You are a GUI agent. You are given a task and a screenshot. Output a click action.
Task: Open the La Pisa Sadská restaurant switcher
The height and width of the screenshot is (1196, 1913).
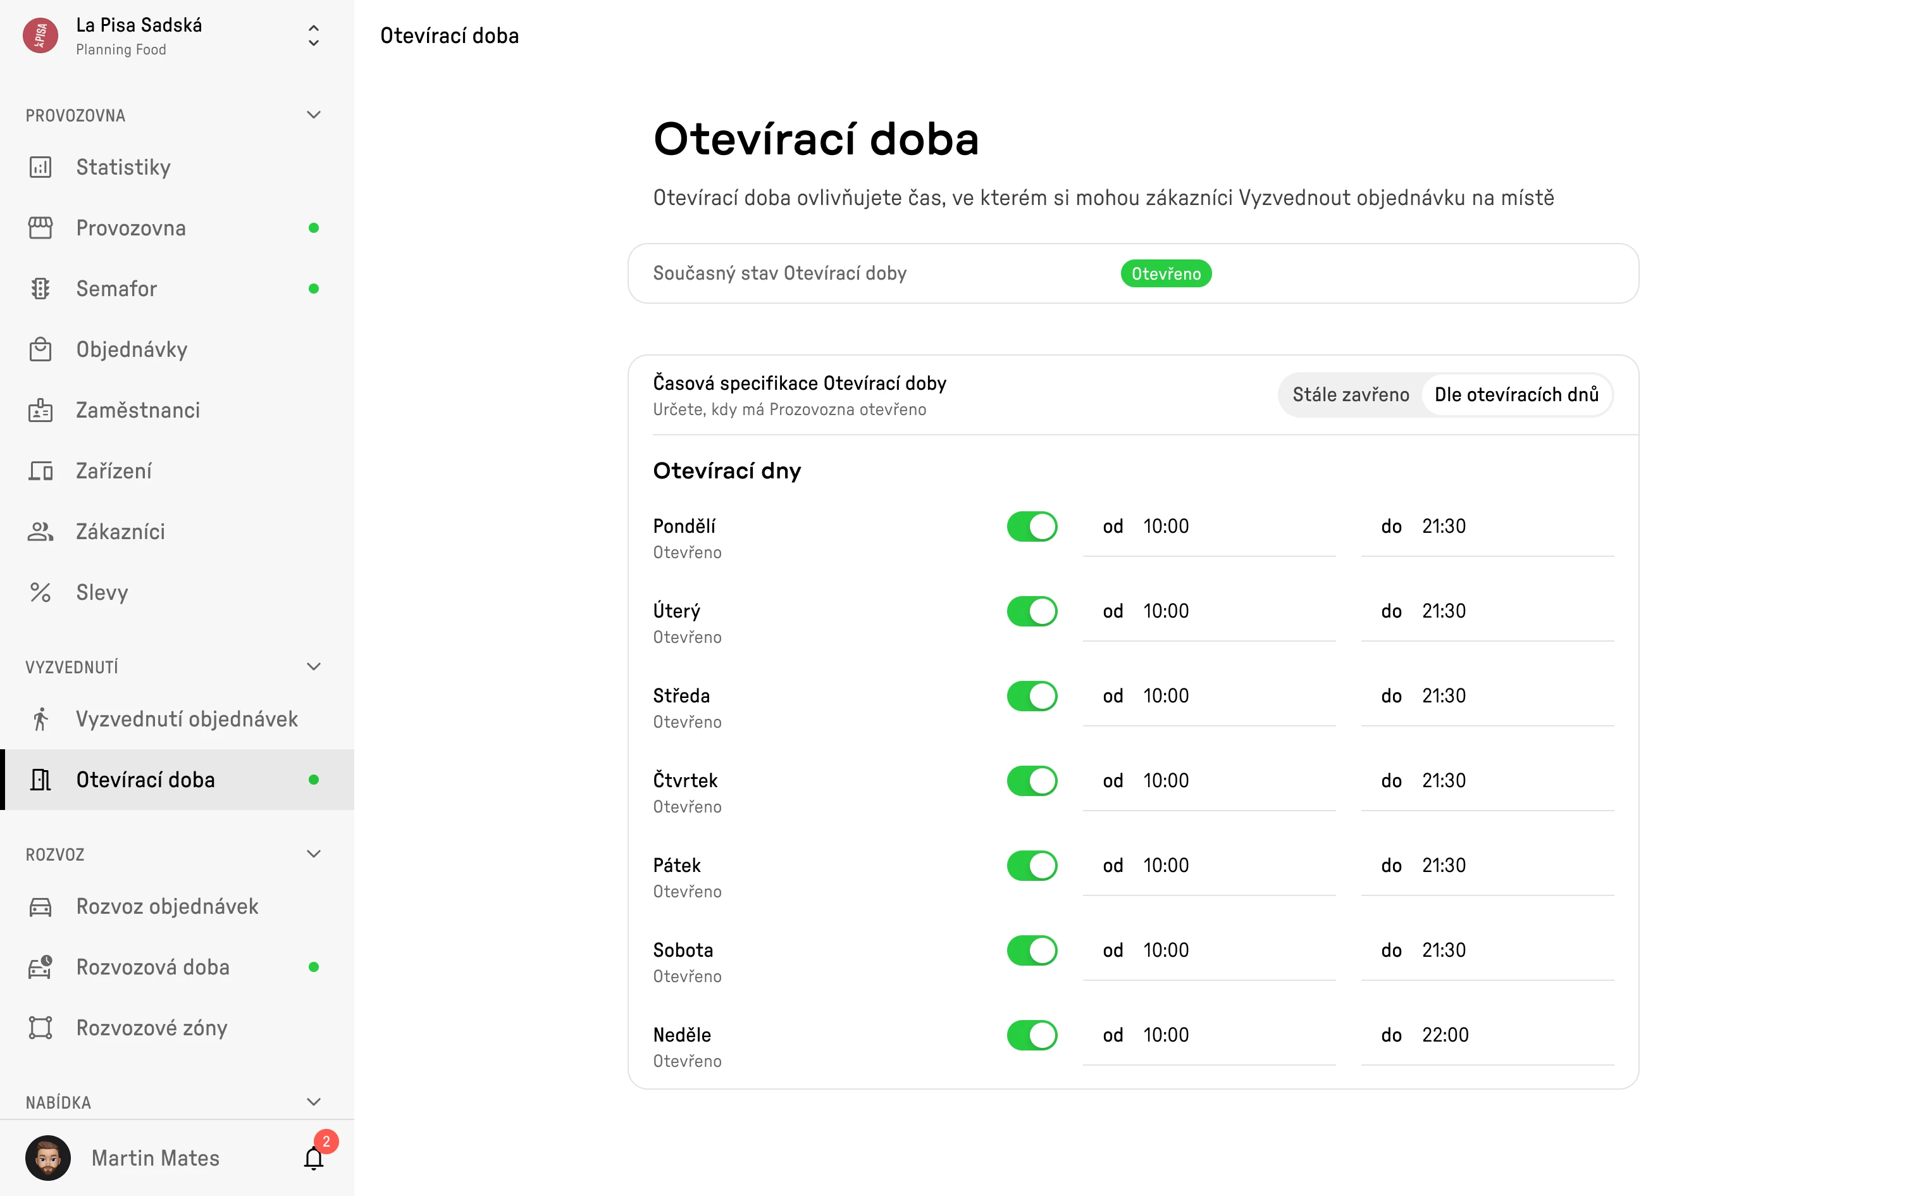coord(314,35)
